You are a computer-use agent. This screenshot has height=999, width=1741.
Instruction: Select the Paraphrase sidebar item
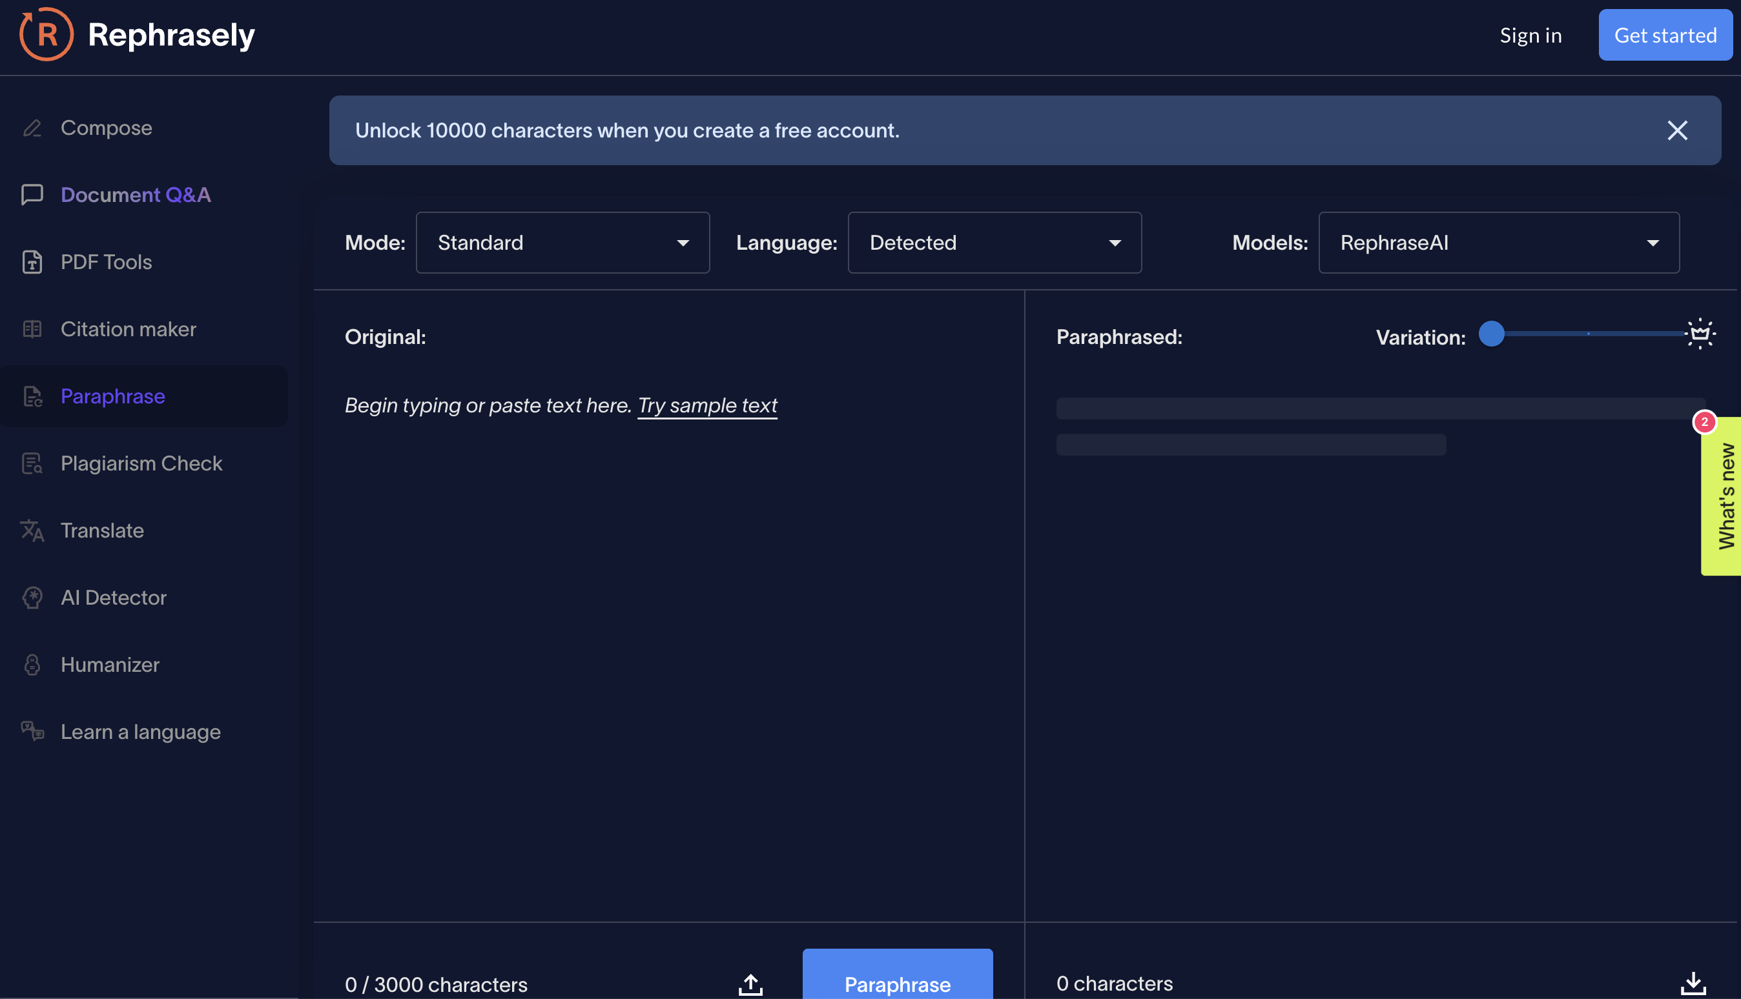tap(144, 397)
